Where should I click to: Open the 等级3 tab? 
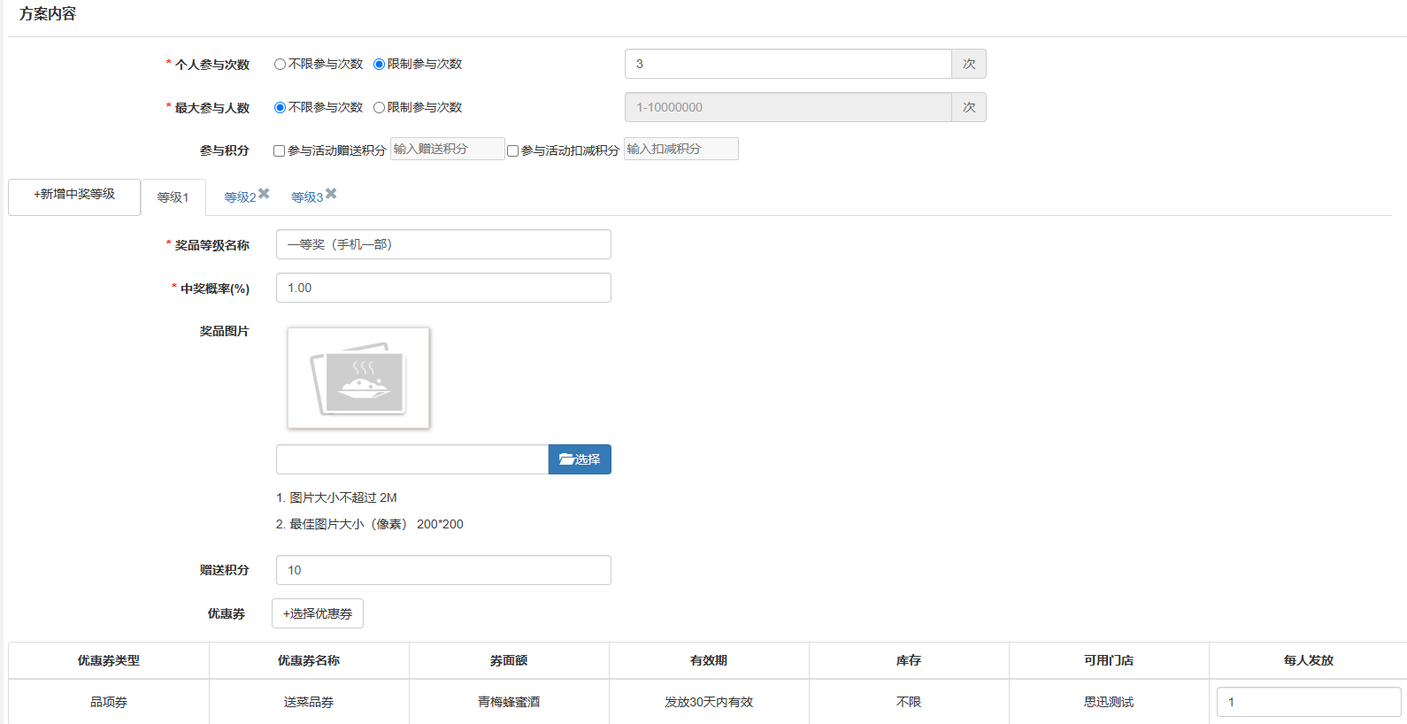(x=306, y=197)
